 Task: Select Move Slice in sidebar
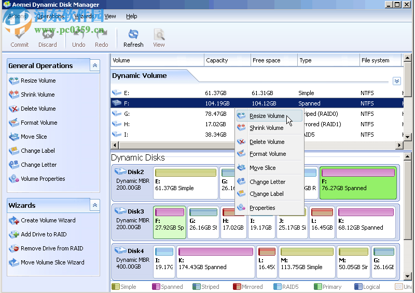[x=28, y=137]
